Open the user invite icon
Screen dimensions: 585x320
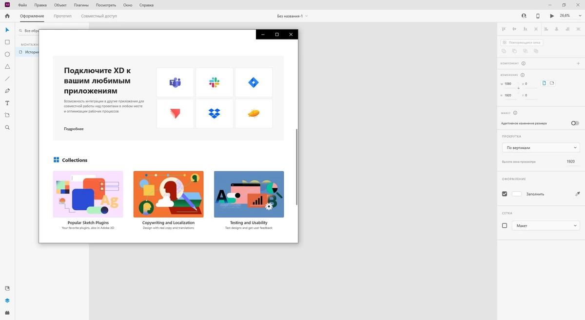click(524, 16)
